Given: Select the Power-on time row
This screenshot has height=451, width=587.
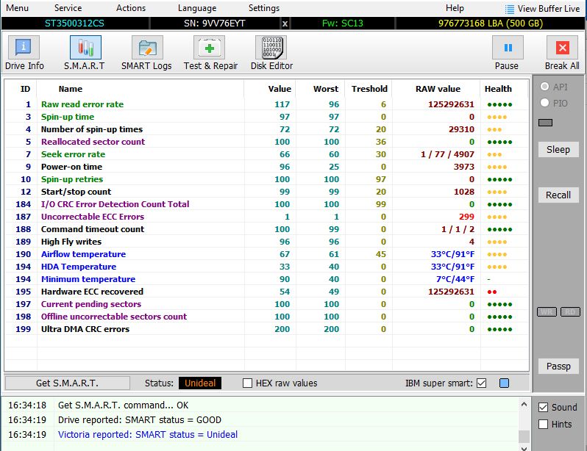Looking at the screenshot, I should (266, 167).
